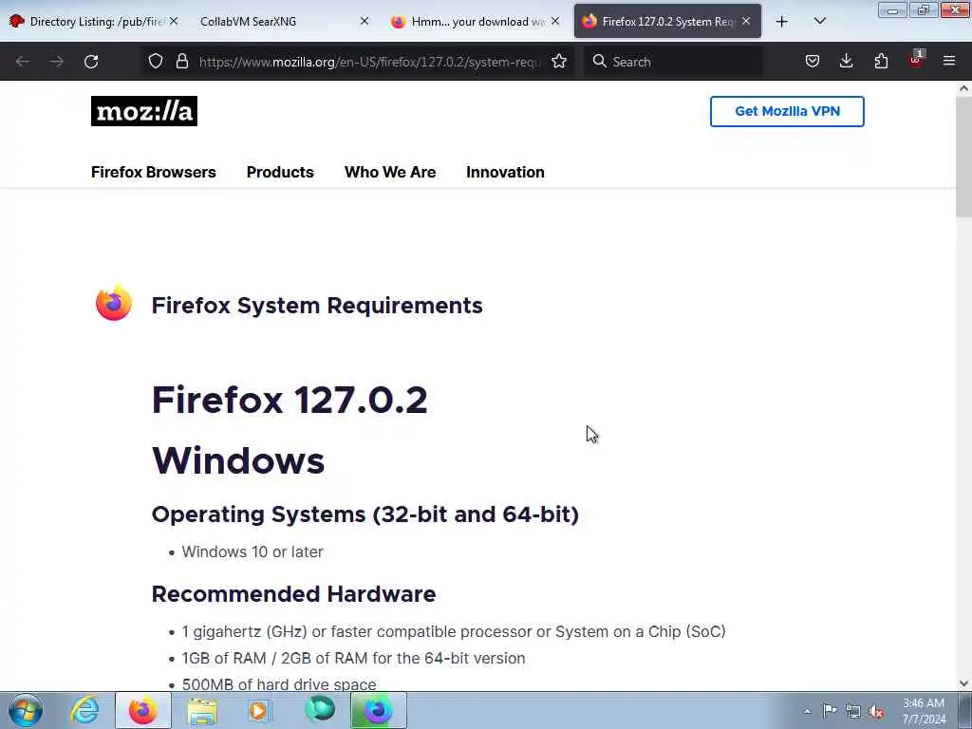Screen dimensions: 972x729
Task: Click 1GB of RAM requirement line
Action: 353,659
